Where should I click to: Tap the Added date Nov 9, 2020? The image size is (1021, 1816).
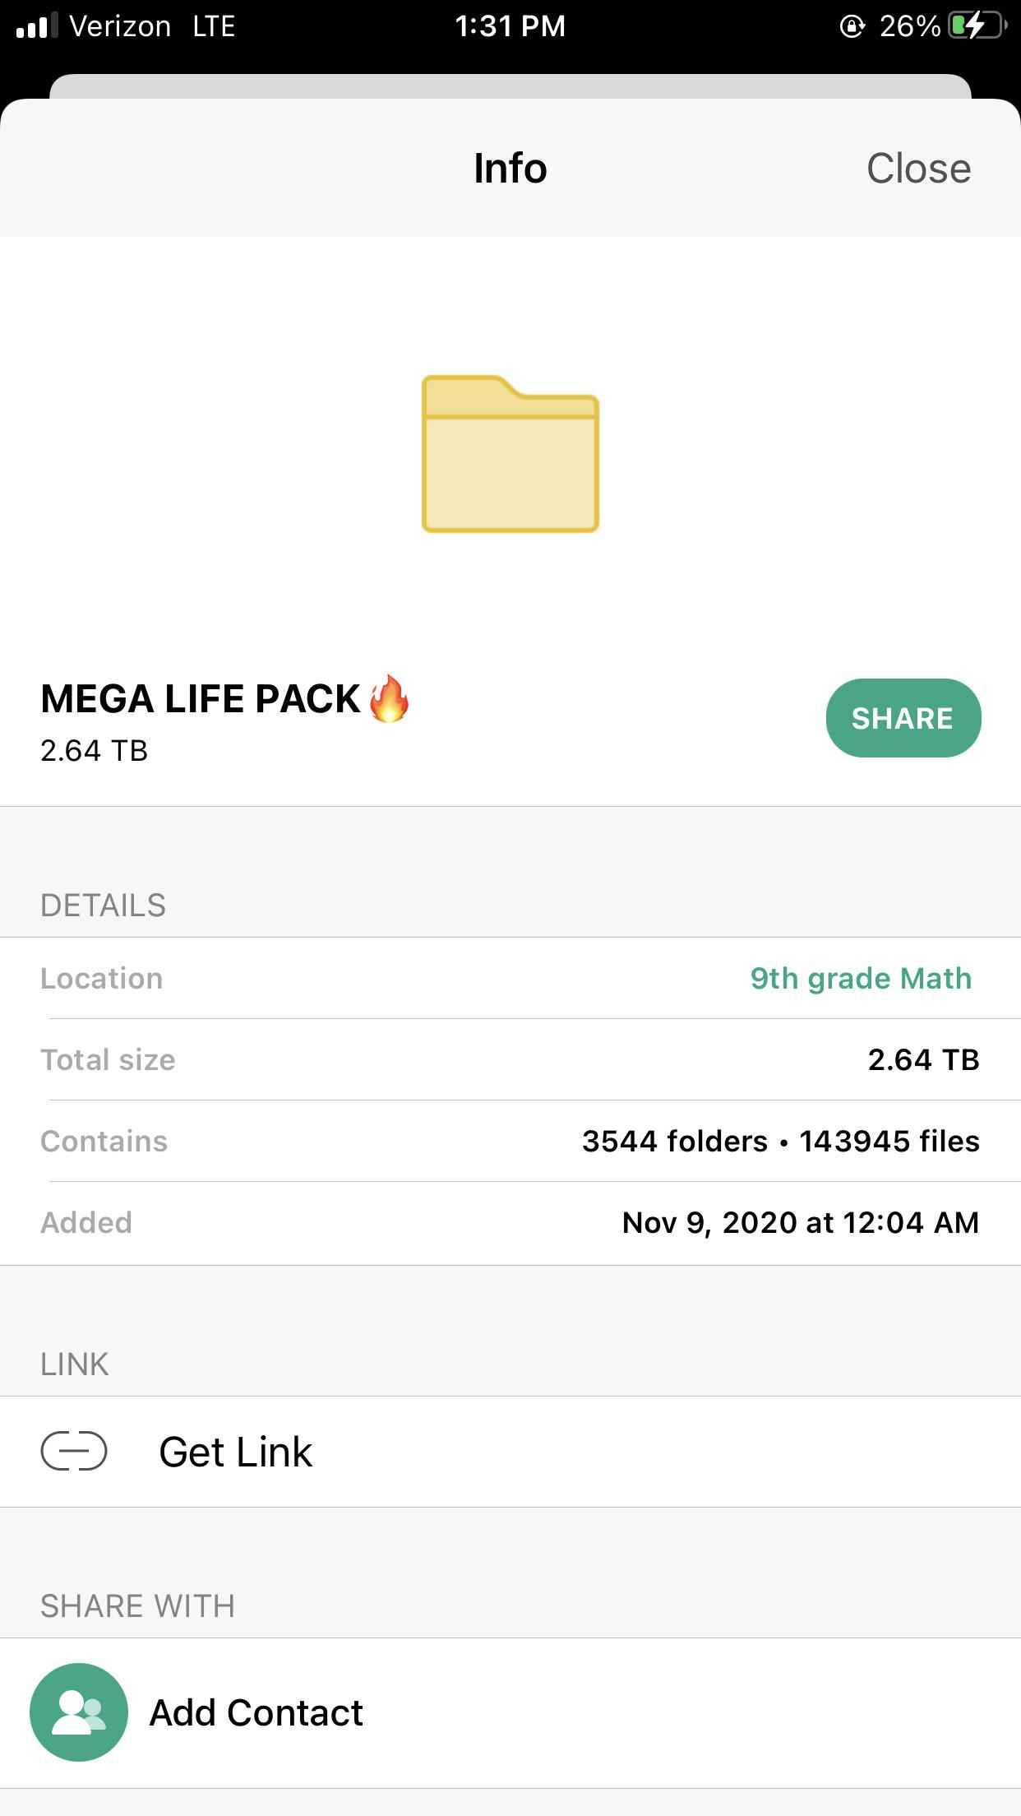point(800,1223)
